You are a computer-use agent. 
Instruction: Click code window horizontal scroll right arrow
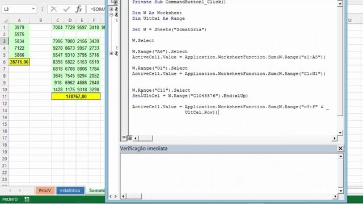pyautogui.click(x=335, y=138)
